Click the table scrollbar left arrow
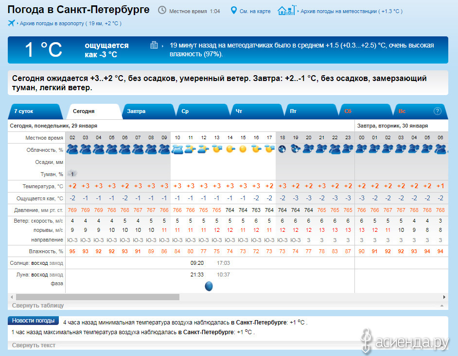Image resolution: width=458 pixels, height=356 pixels. pos(12,297)
